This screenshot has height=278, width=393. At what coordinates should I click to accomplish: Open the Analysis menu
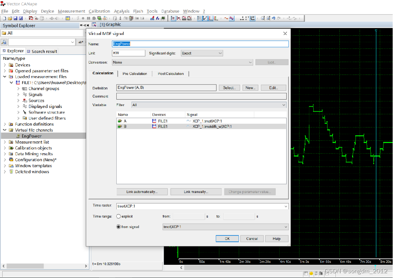121,11
